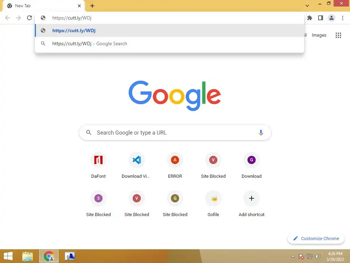
Task: Select the https://cutt.ly/WDj URL suggestion
Action: pyautogui.click(x=170, y=30)
